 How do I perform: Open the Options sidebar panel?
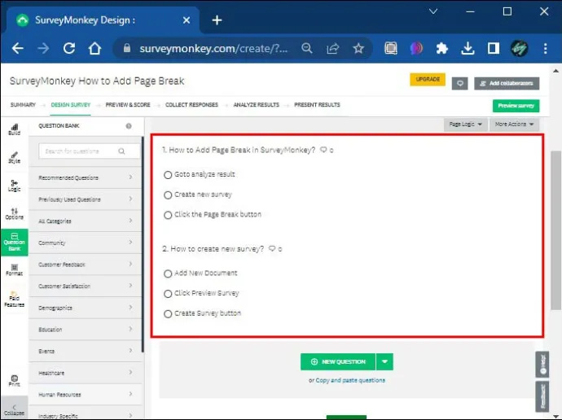(15, 214)
